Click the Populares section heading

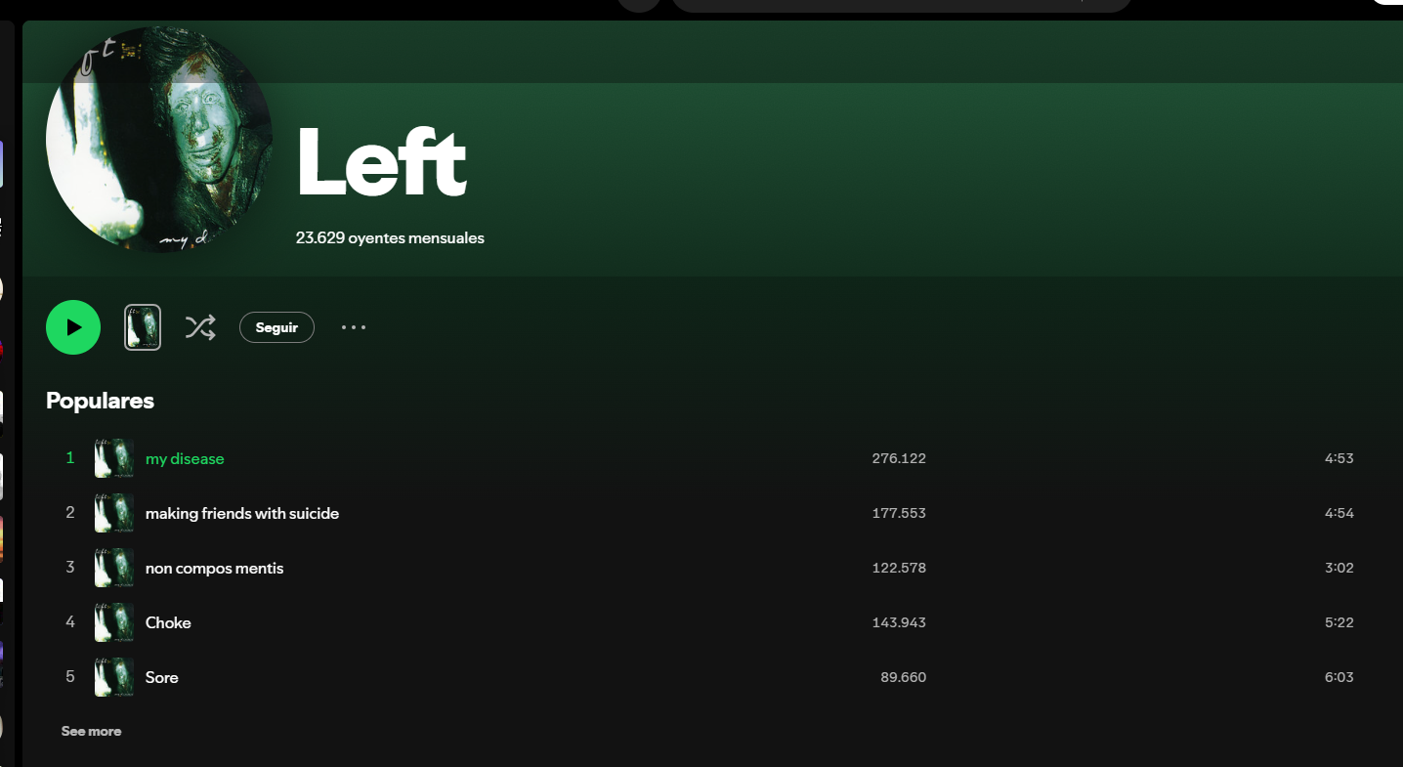100,401
